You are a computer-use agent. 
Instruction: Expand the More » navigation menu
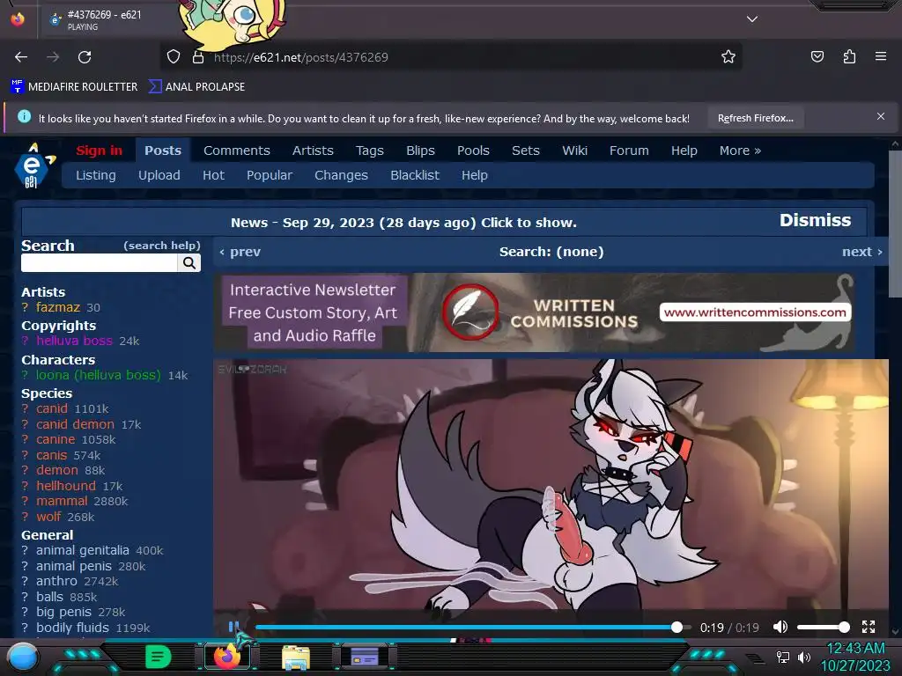(x=740, y=151)
